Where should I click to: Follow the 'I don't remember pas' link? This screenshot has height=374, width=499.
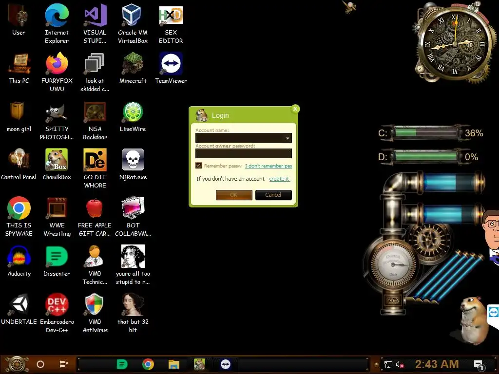269,166
